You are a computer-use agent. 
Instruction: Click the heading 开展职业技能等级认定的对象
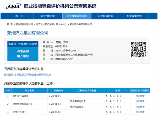tap(24, 69)
